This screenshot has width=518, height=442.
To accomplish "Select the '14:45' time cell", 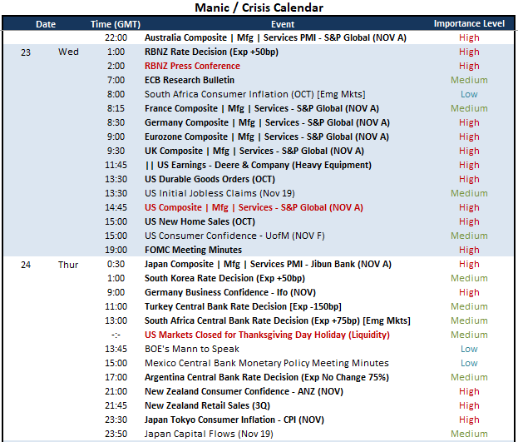I will pyautogui.click(x=116, y=207).
